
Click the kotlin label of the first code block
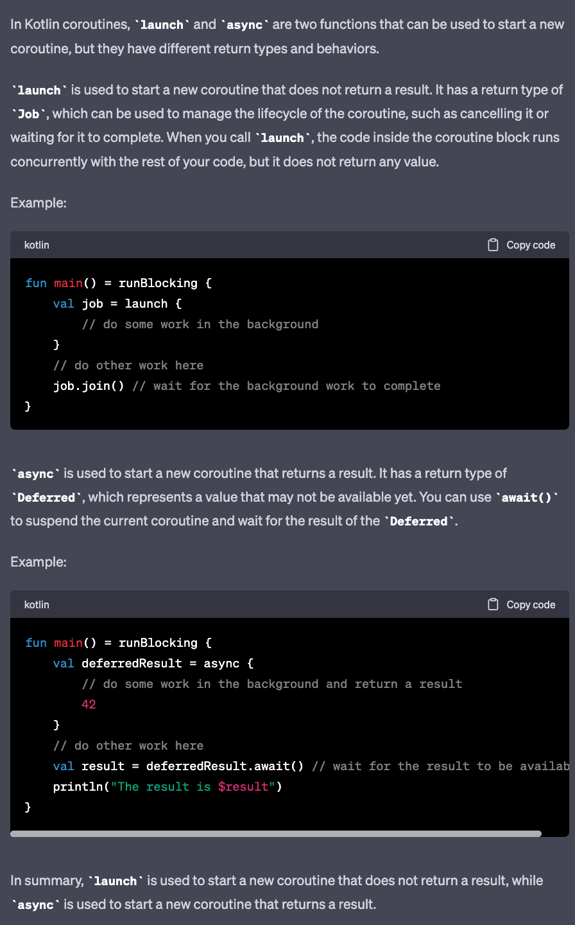pyautogui.click(x=37, y=245)
